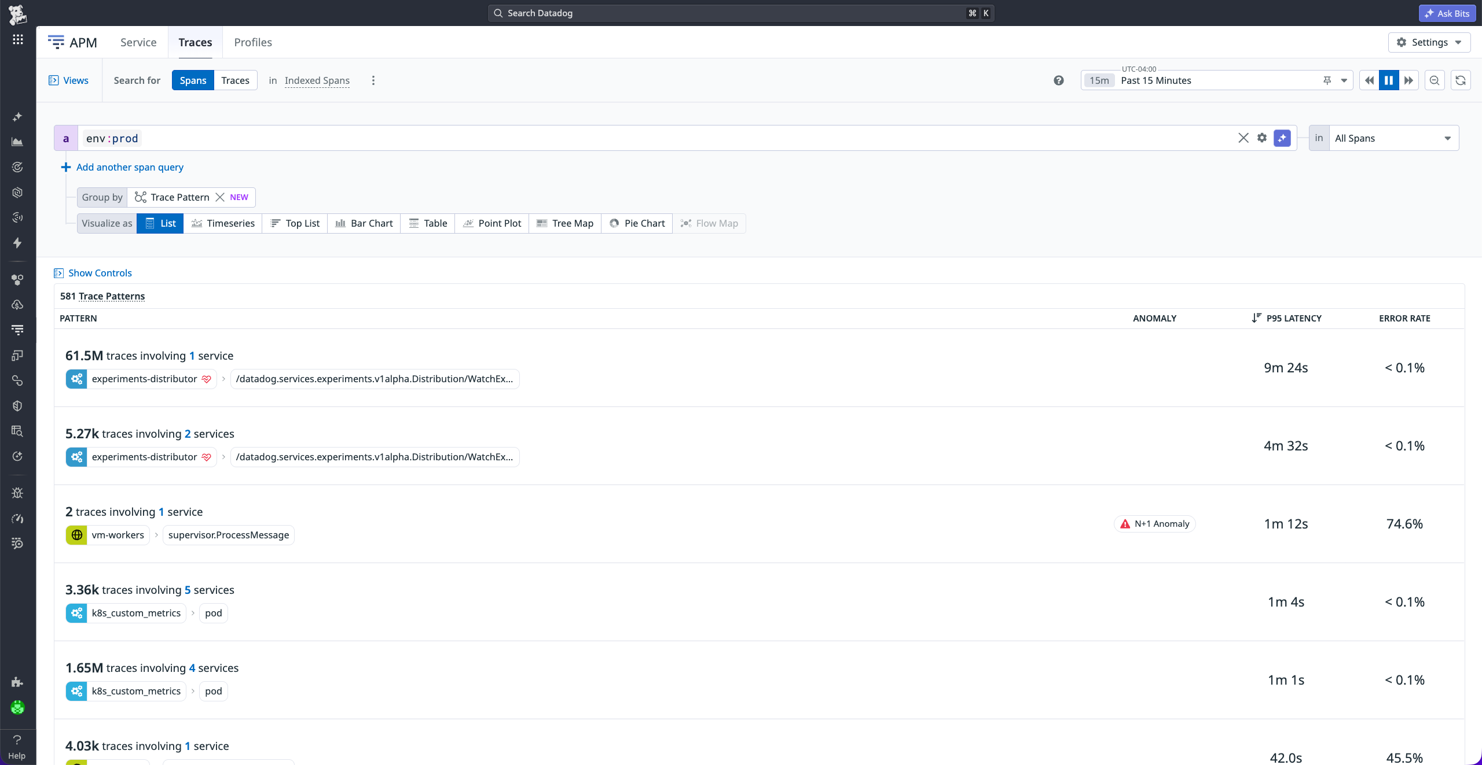
Task: Click the Datadog dog logo
Action: [x=17, y=14]
